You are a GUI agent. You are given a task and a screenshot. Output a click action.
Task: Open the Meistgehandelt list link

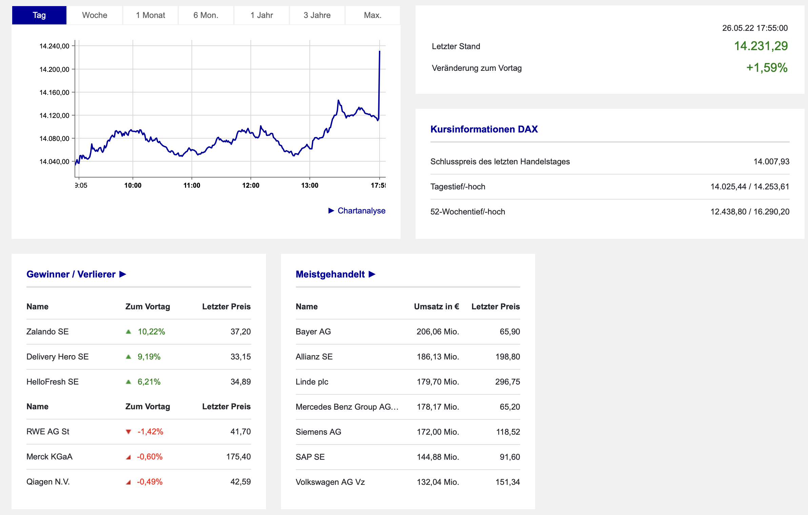[330, 274]
